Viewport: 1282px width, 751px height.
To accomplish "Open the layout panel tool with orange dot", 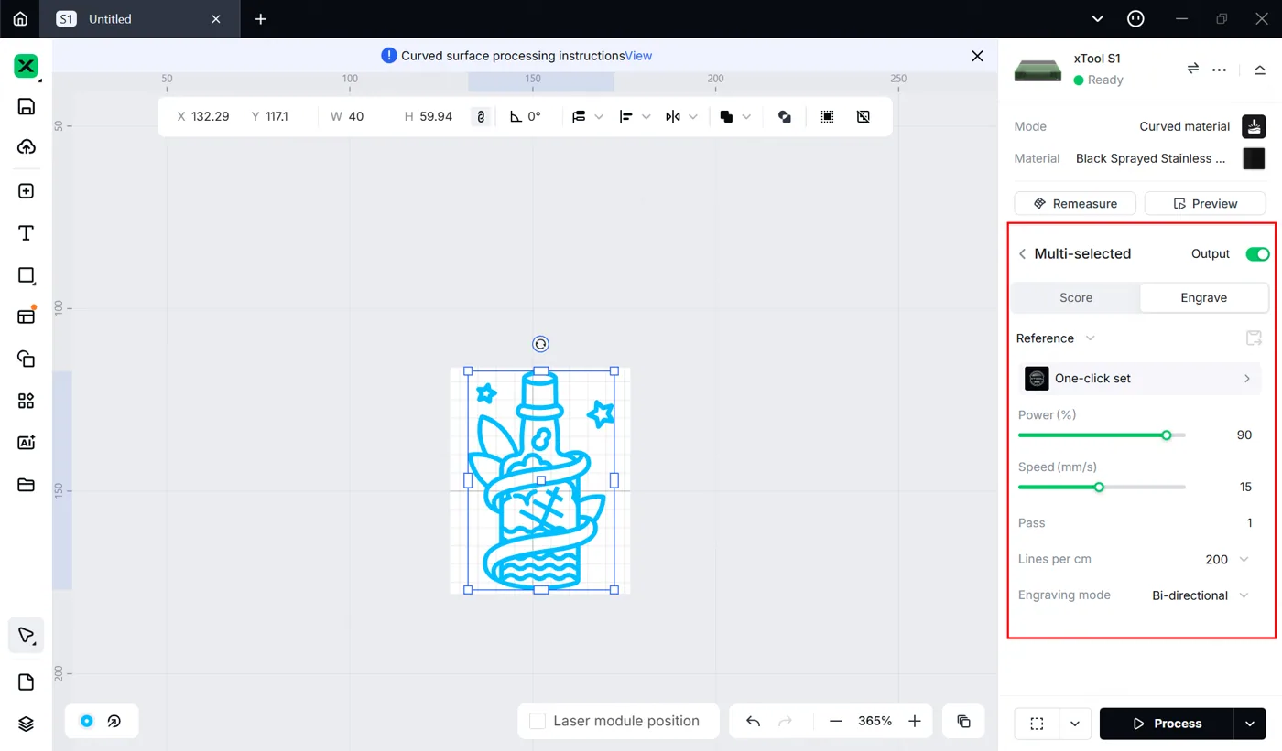I will coord(26,316).
